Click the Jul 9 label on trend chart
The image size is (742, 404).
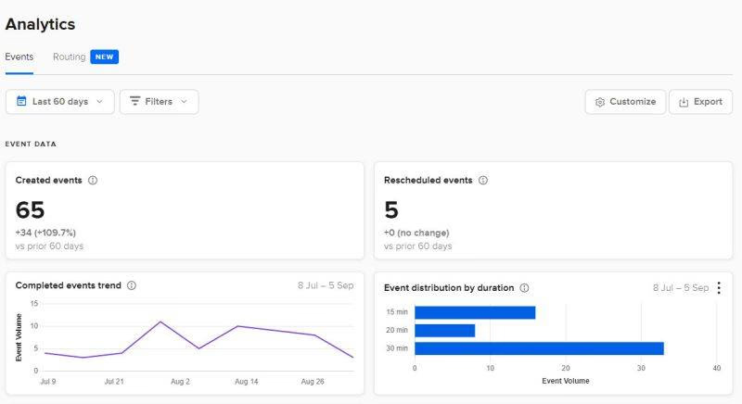48,382
